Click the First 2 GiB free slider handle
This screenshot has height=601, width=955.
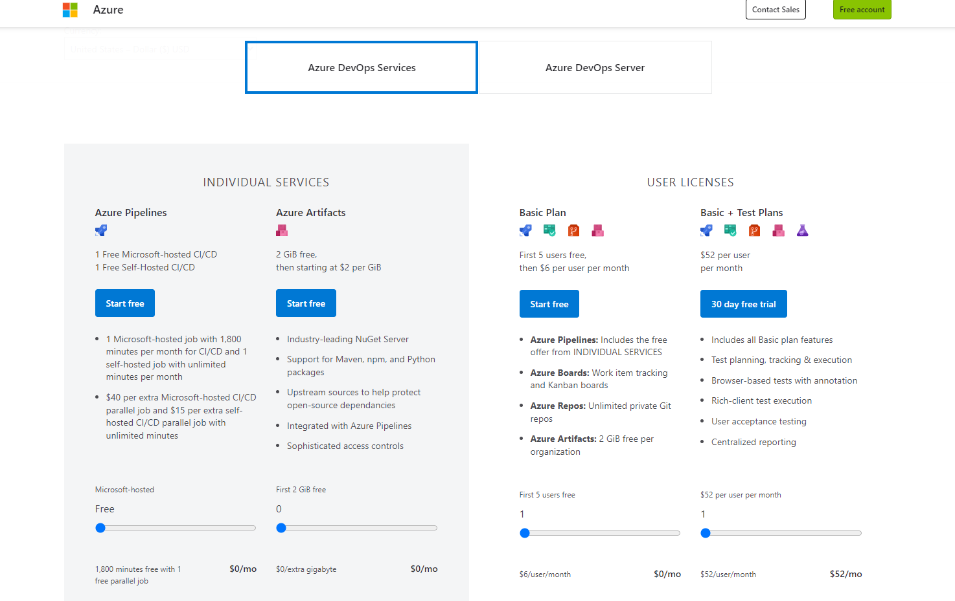point(281,528)
